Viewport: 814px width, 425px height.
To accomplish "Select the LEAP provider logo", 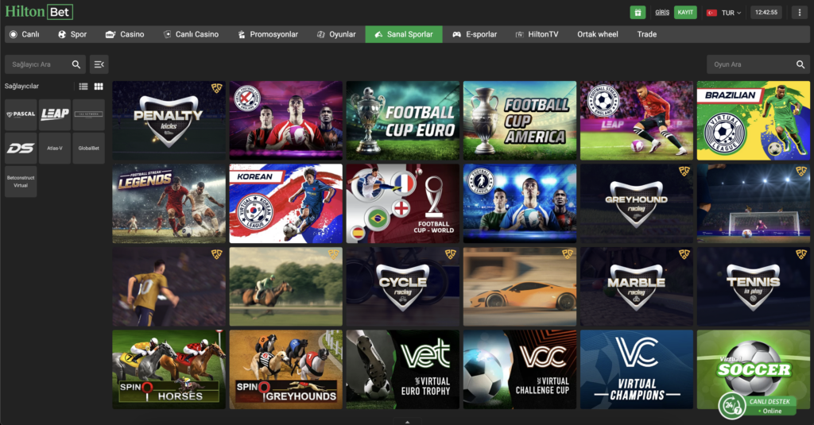I will [x=55, y=114].
